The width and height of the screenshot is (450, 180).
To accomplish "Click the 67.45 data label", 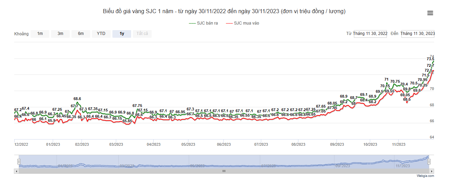I will [x=332, y=108].
